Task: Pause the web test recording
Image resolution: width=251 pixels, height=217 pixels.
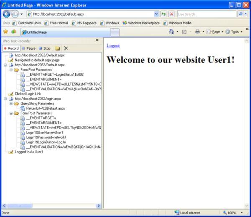Action: tap(29, 48)
